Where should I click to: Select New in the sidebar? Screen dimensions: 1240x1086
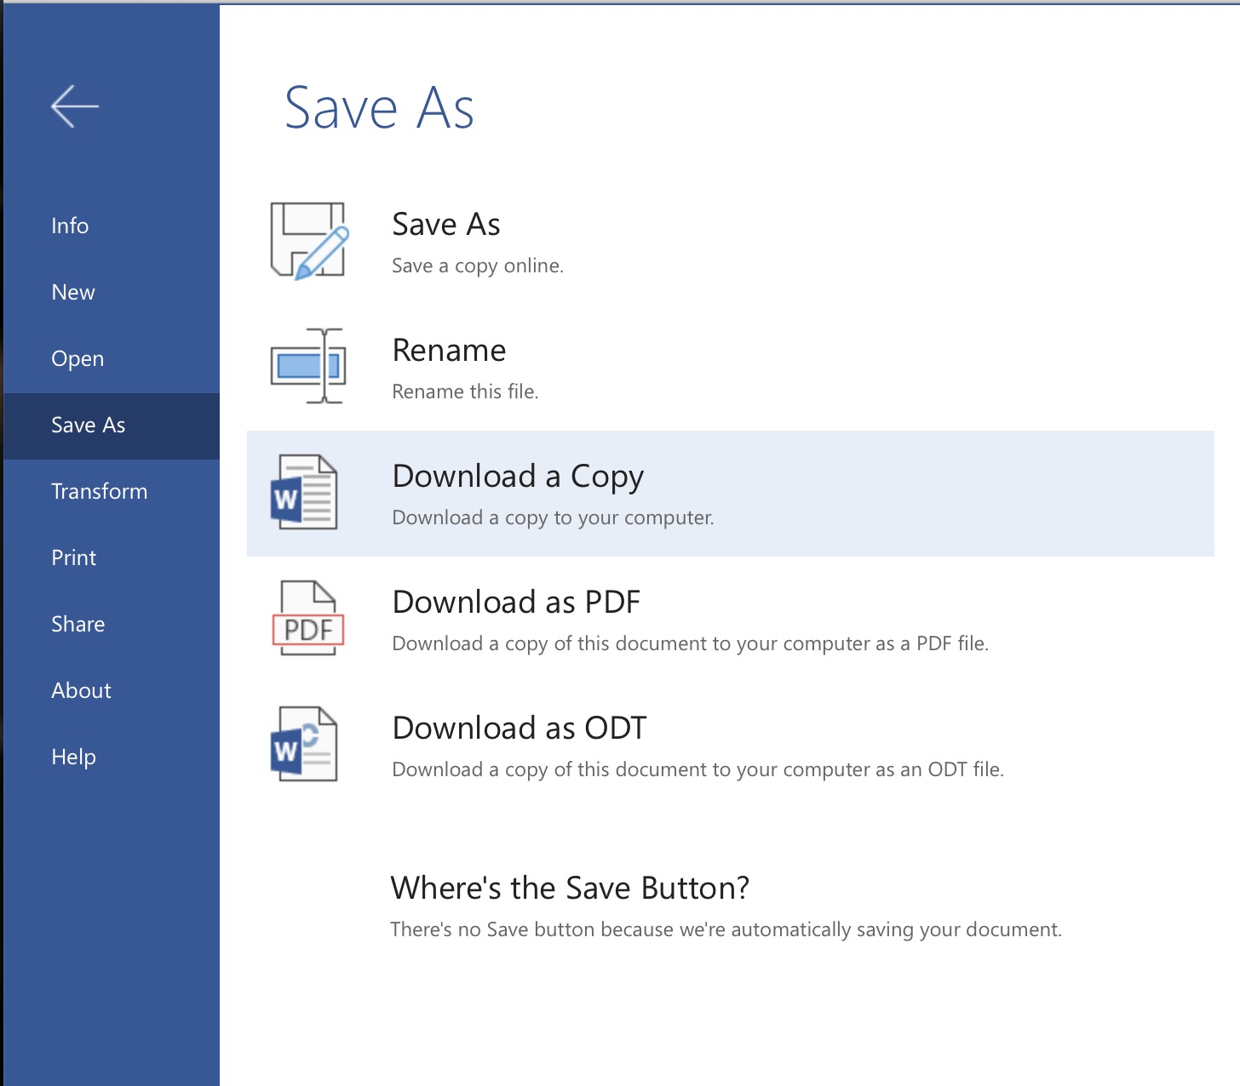coord(112,292)
